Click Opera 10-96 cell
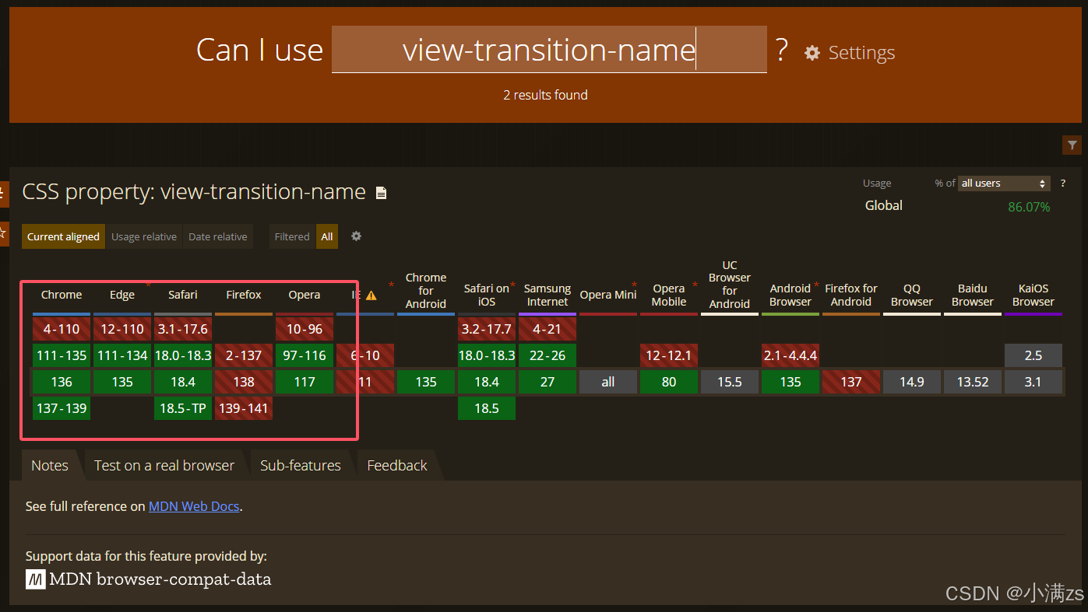Image resolution: width=1088 pixels, height=612 pixels. coord(305,329)
